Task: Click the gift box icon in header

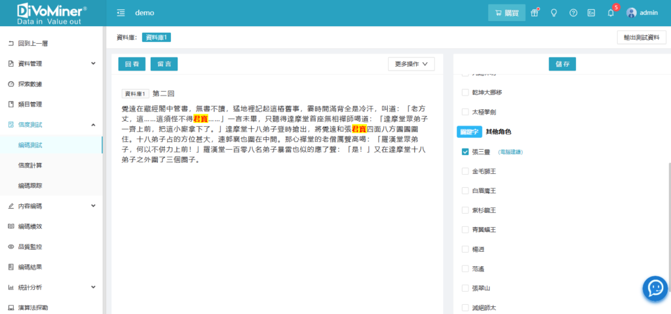Action: point(534,13)
